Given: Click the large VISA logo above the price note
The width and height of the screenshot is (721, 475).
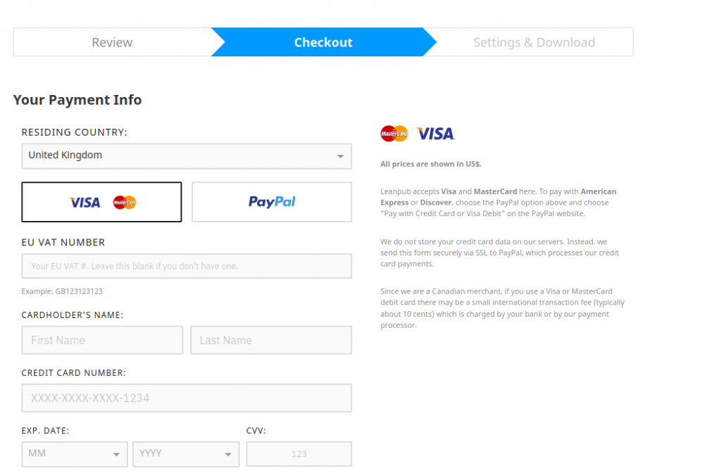Looking at the screenshot, I should (435, 134).
